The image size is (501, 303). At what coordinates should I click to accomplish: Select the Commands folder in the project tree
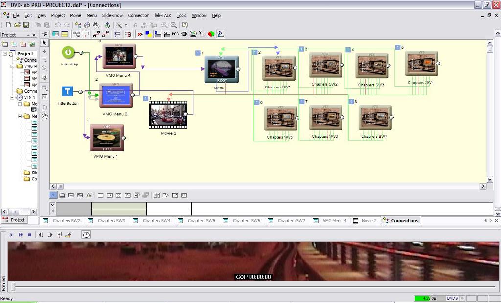(x=30, y=91)
